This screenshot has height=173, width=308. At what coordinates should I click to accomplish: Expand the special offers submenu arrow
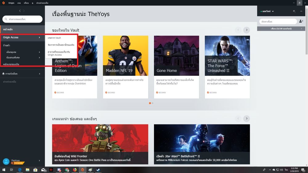tap(39, 57)
